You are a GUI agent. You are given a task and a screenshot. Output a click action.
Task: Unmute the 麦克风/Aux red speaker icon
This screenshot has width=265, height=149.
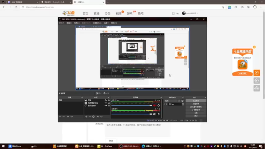[154, 105]
